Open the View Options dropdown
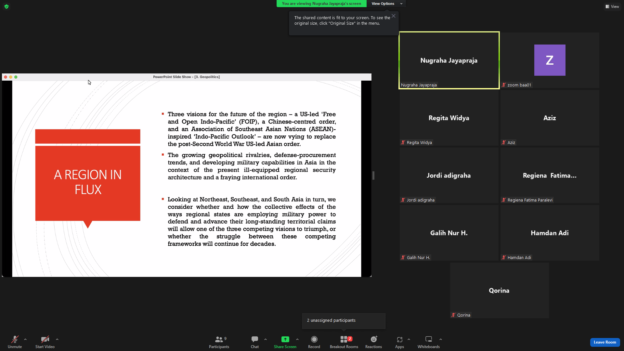624x351 pixels. click(x=386, y=4)
